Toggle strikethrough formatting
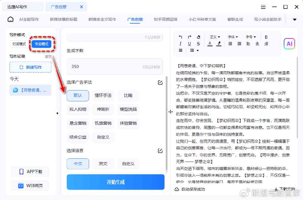Image resolution: width=303 pixels, height=200 pixels. 199,44
